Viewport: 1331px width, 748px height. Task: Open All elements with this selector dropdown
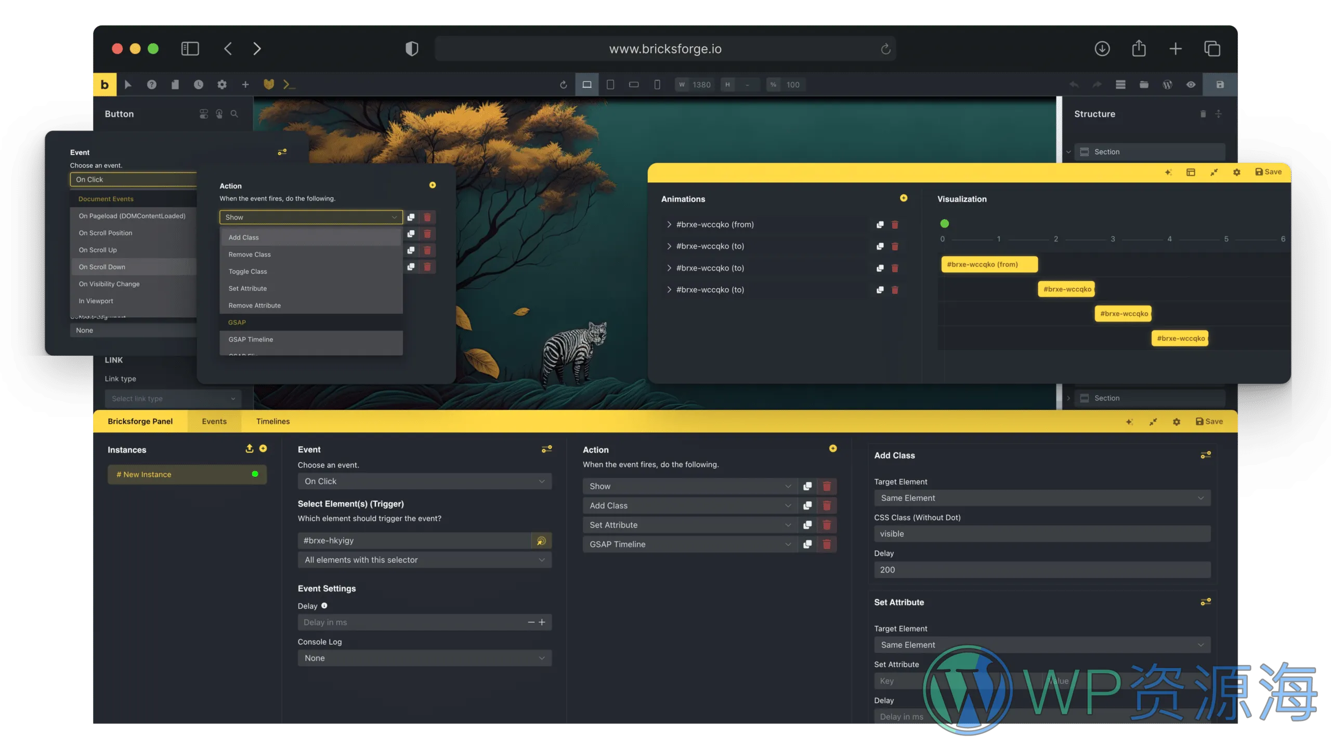[424, 559]
